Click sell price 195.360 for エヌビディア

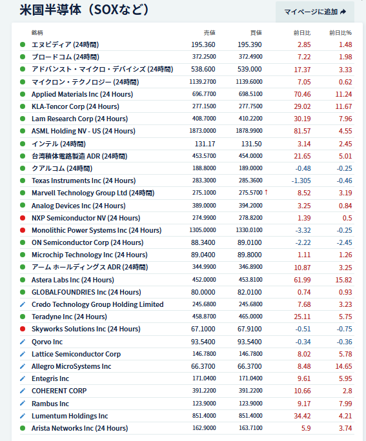203,44
